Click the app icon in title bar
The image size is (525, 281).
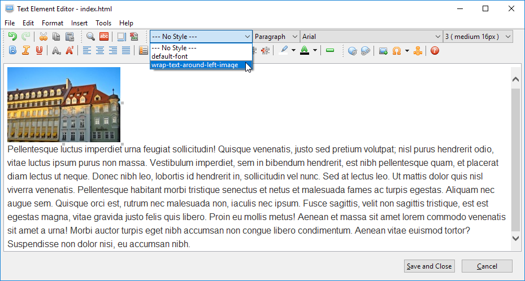coord(10,8)
